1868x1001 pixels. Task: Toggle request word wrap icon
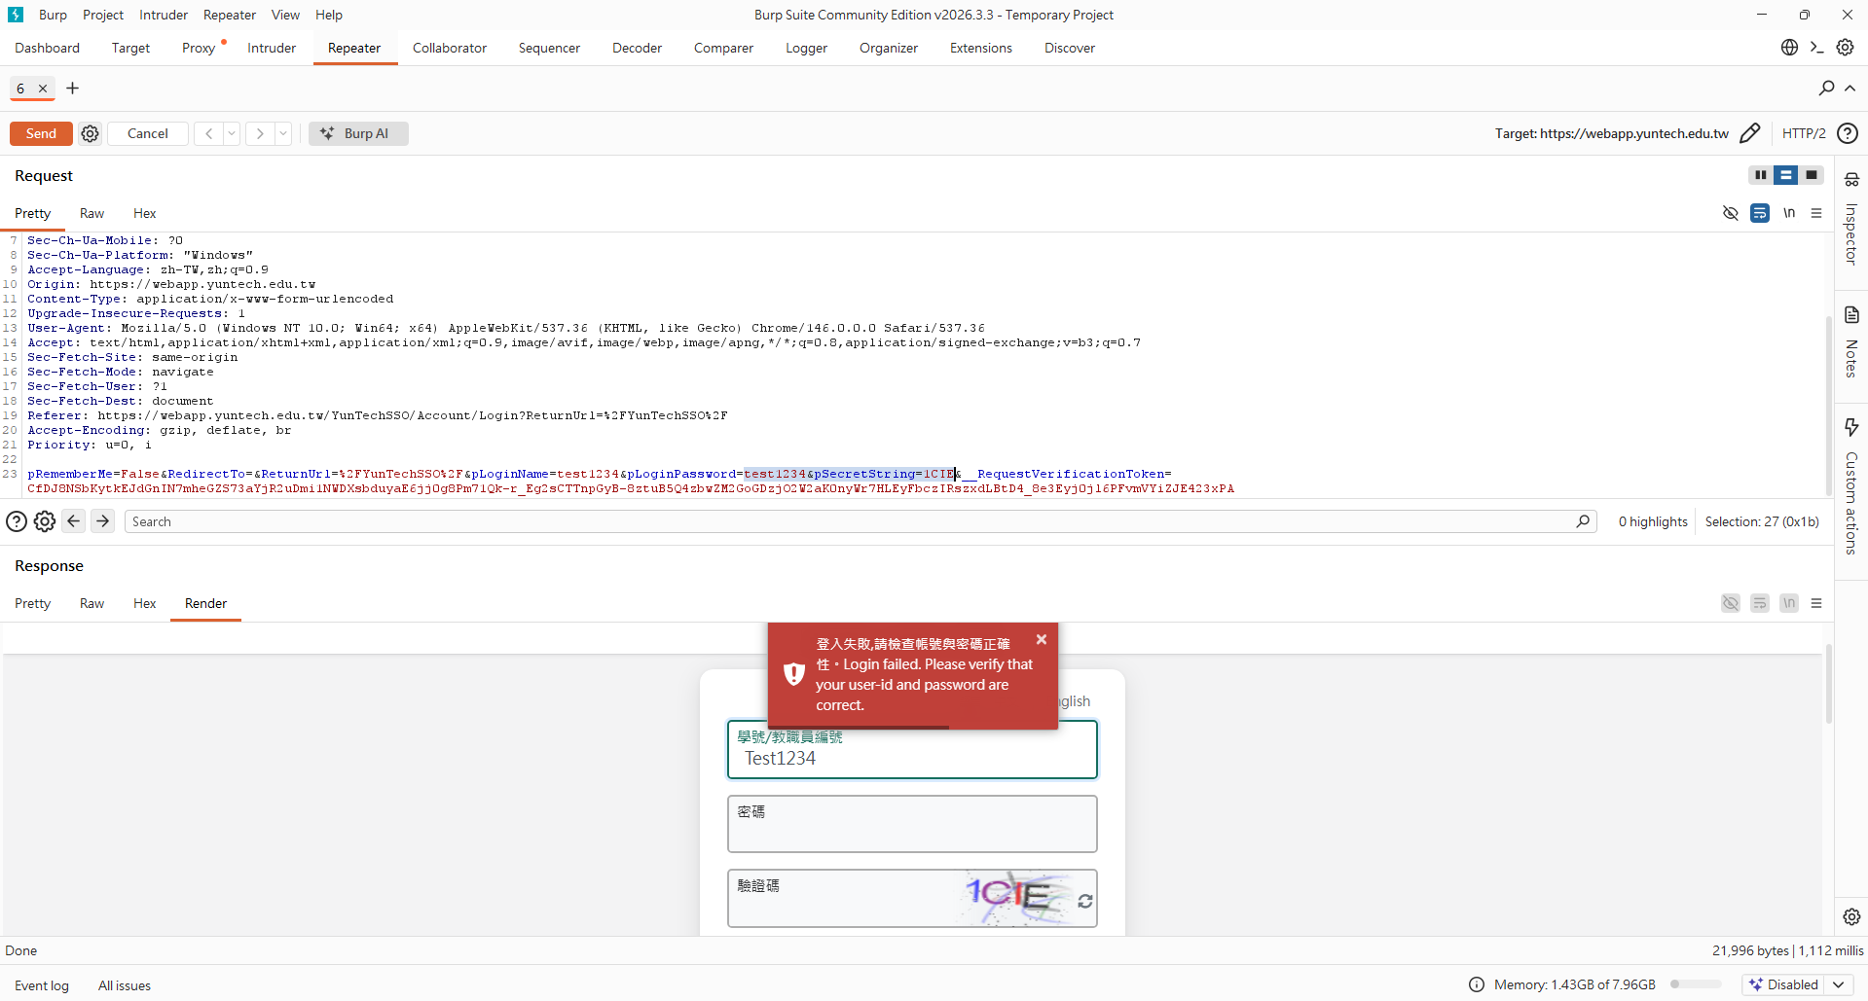tap(1759, 213)
